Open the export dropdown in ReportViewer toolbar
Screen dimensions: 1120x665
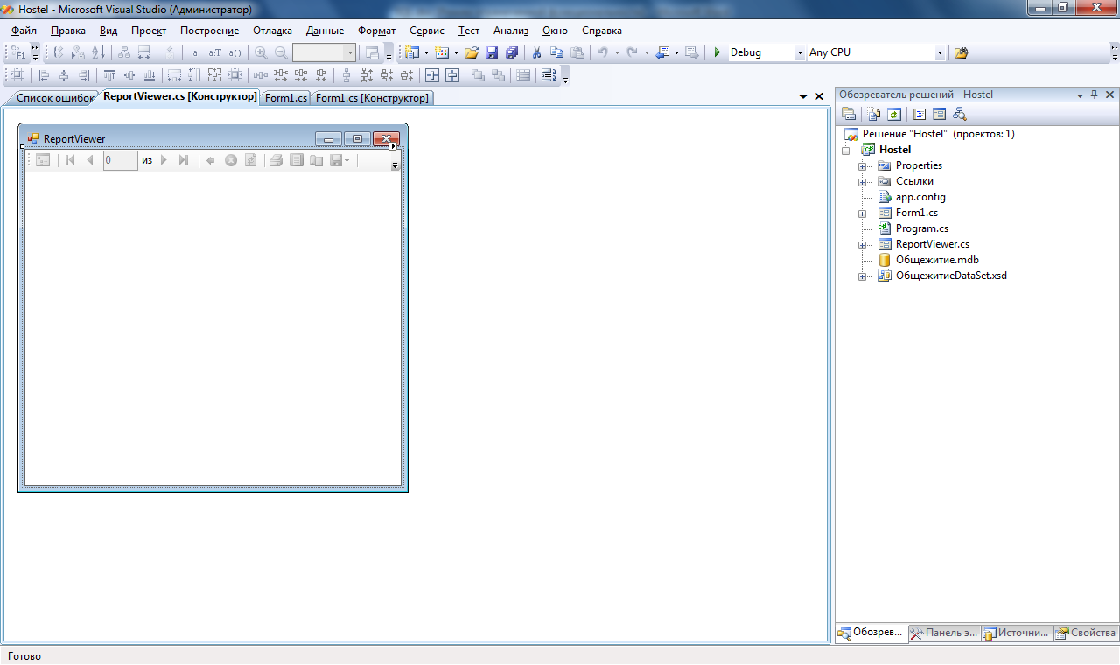tap(346, 160)
